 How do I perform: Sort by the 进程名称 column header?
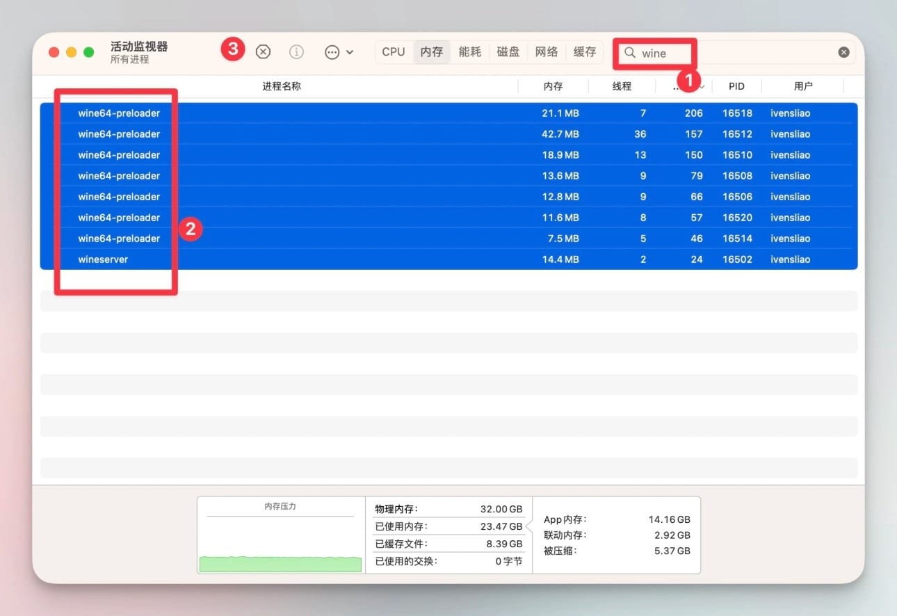coord(281,86)
